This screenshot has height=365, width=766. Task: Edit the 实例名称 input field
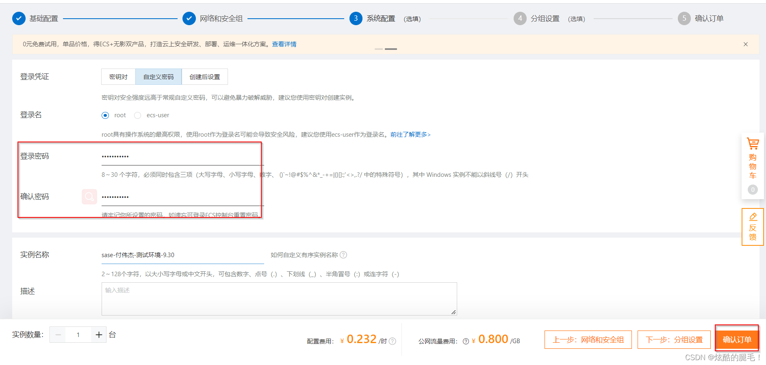[182, 255]
